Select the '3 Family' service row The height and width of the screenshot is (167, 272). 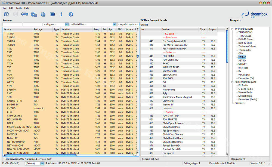click(70, 90)
